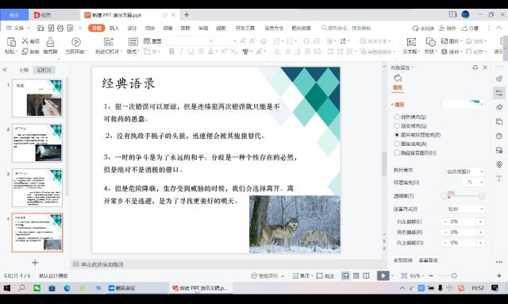Open the Shapes icon in ribbon

tap(430, 42)
